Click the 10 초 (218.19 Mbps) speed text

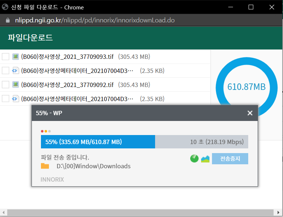point(217,142)
